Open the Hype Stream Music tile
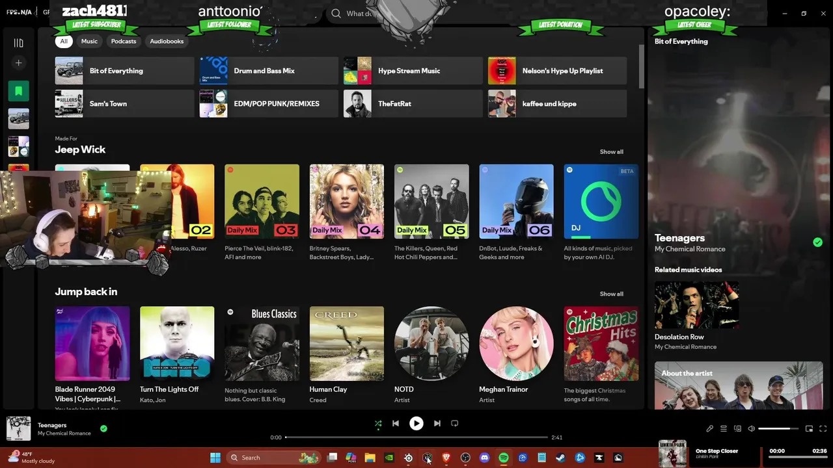Image resolution: width=833 pixels, height=468 pixels. 413,71
